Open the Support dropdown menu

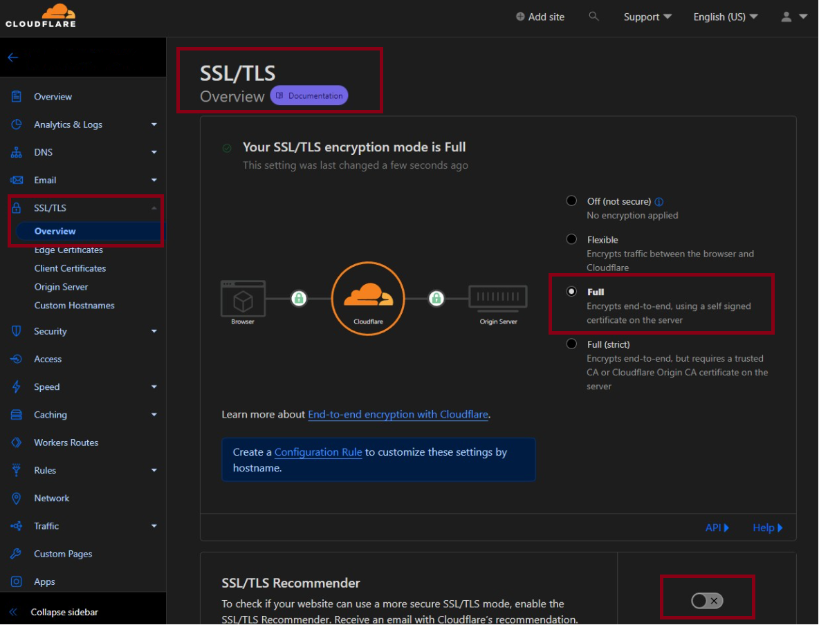(647, 17)
